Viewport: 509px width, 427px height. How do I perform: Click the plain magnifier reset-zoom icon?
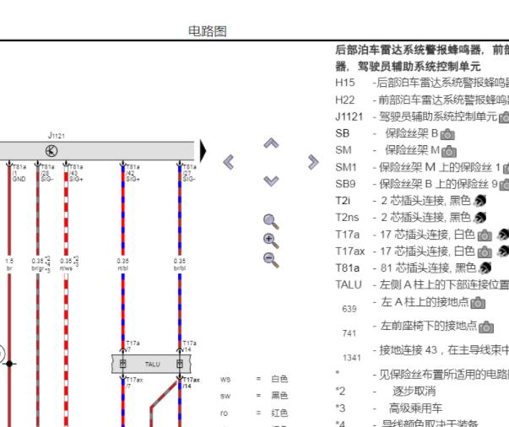pos(271,222)
